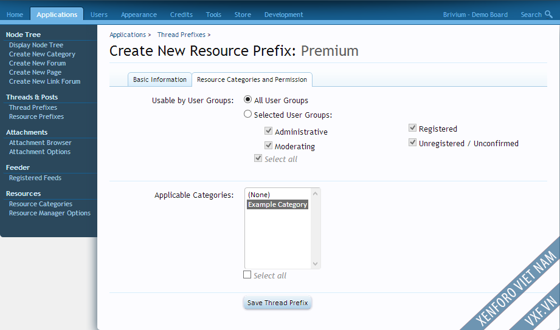Image resolution: width=560 pixels, height=330 pixels.
Task: Click the Threads & Posts sidebar heading
Action: coord(32,97)
